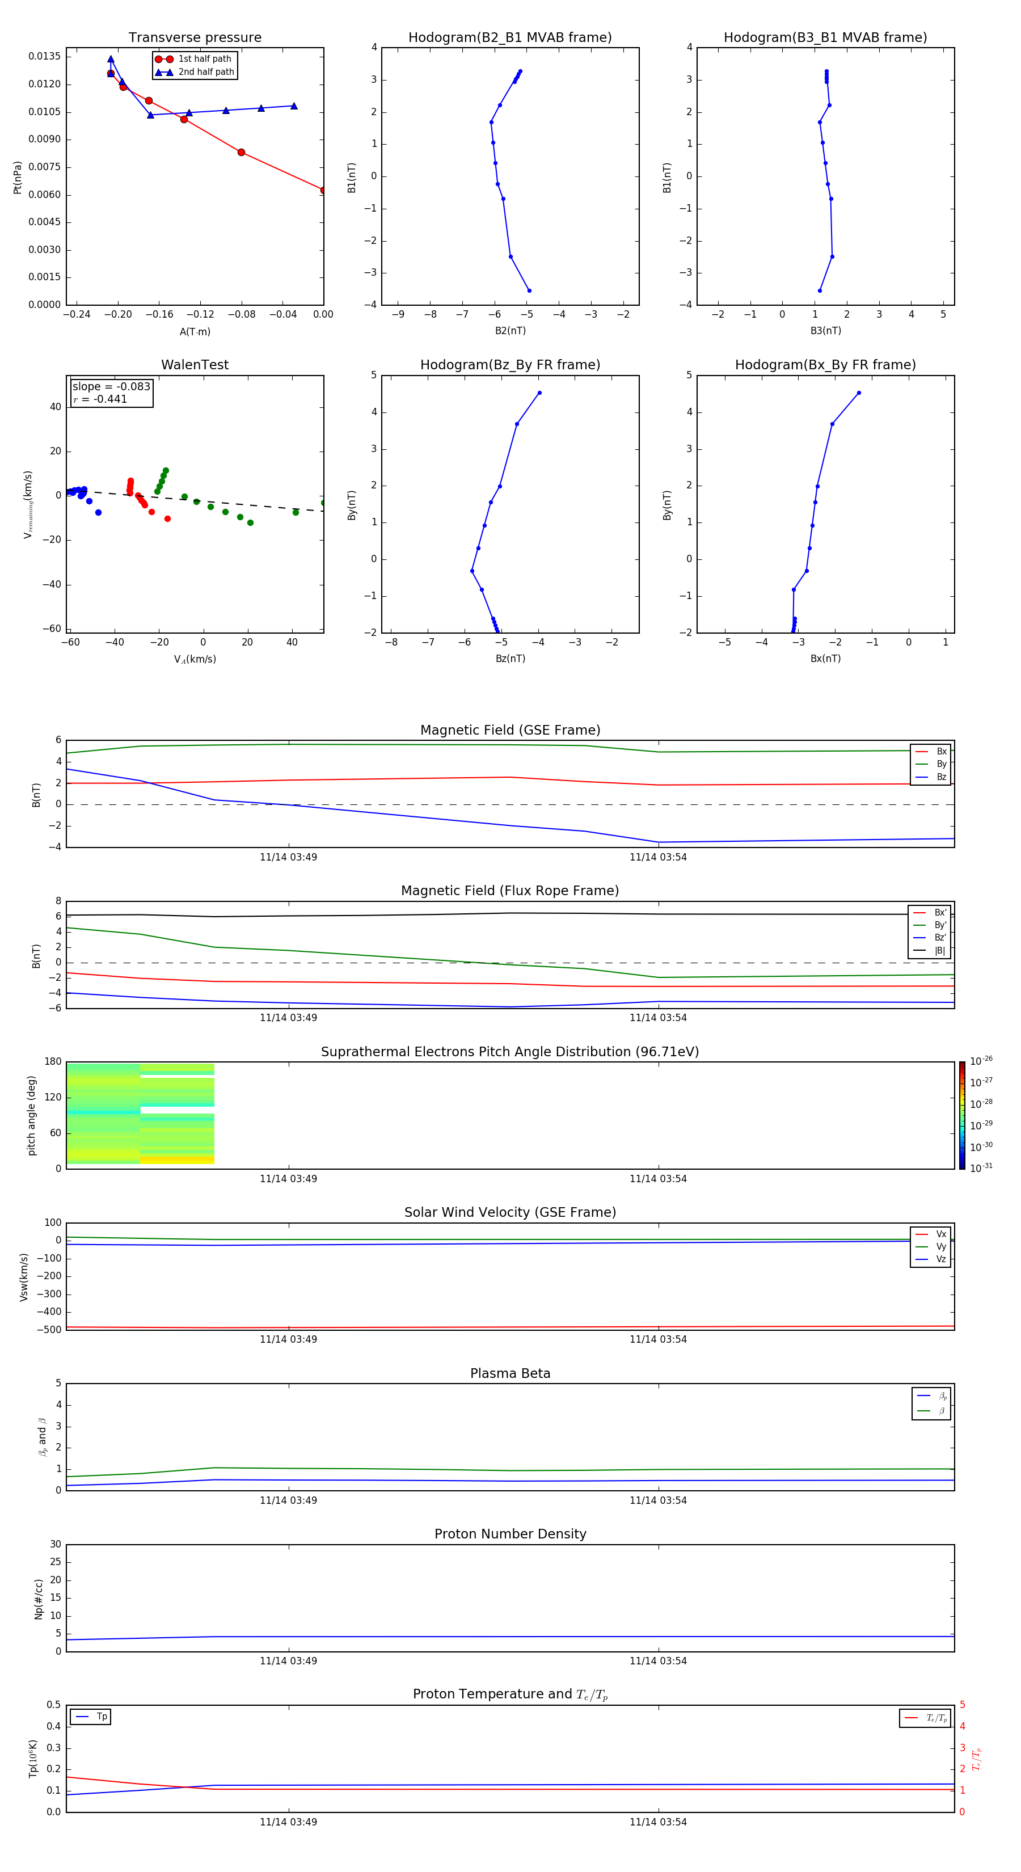
Task: Click the 'Np(#/cc)' axis label
Action: (x=39, y=1599)
